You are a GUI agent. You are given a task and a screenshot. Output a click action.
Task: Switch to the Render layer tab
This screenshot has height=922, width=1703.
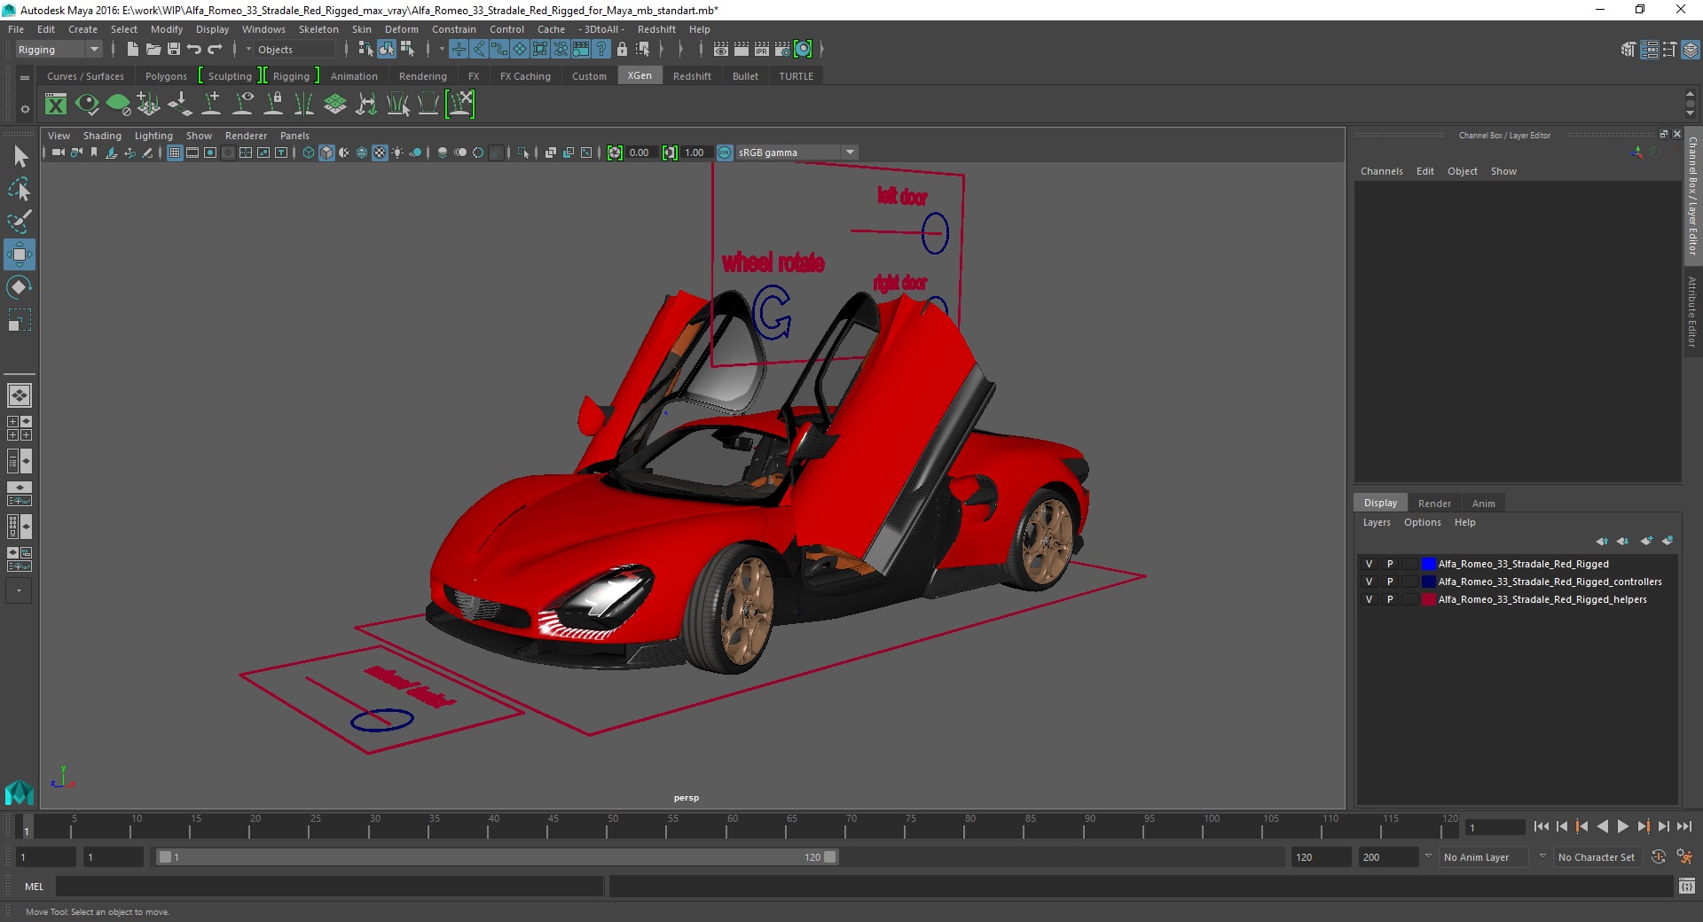coord(1434,504)
